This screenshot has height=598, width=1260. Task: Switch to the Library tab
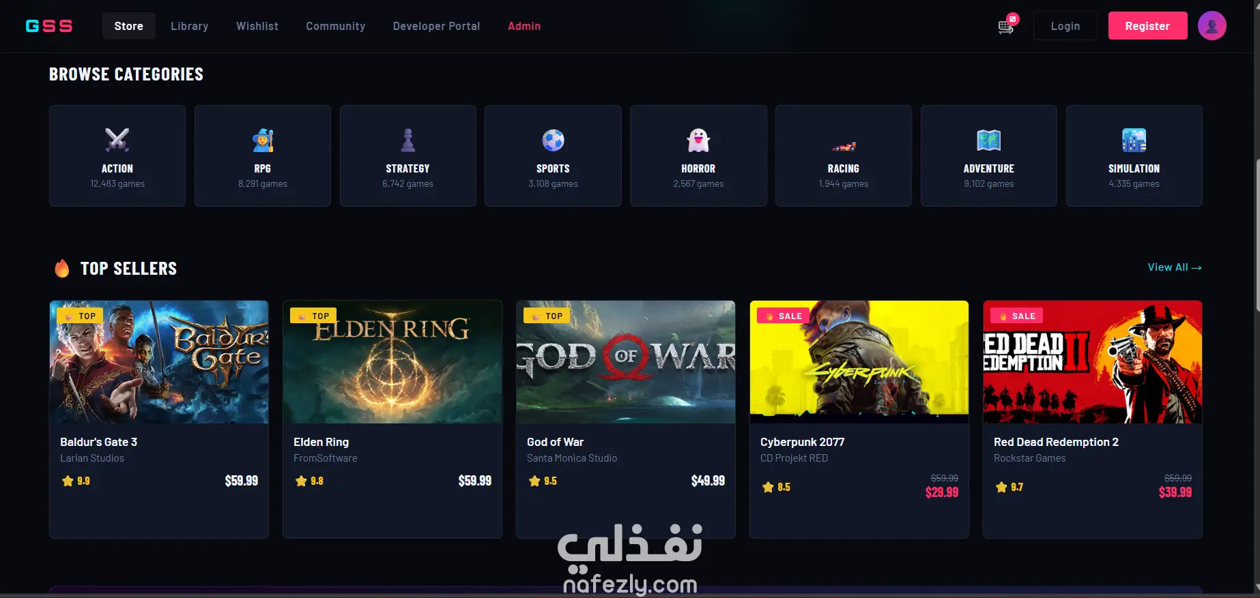tap(190, 26)
